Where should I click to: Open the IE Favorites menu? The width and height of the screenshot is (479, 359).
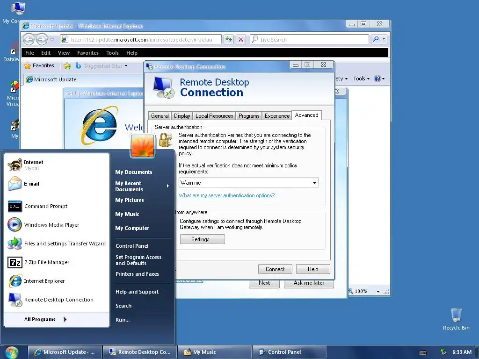87,53
